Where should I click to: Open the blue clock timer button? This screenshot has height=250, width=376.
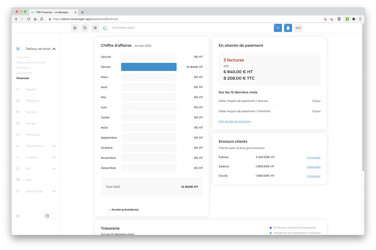pyautogui.click(x=278, y=28)
